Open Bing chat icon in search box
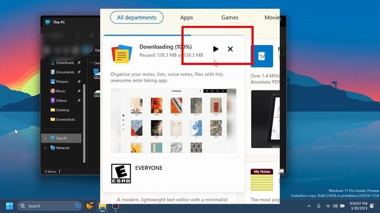The image size is (380, 213). 77,206
